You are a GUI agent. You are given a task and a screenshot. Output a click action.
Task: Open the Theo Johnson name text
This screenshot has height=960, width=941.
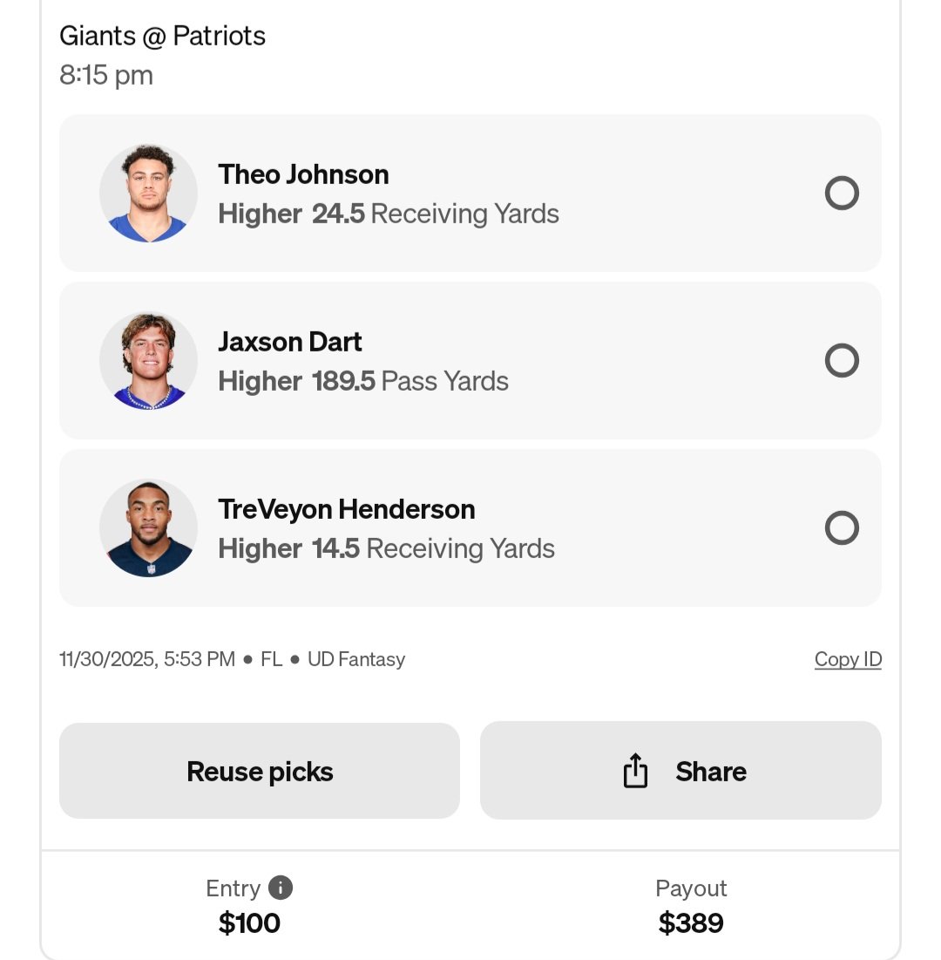click(x=303, y=174)
